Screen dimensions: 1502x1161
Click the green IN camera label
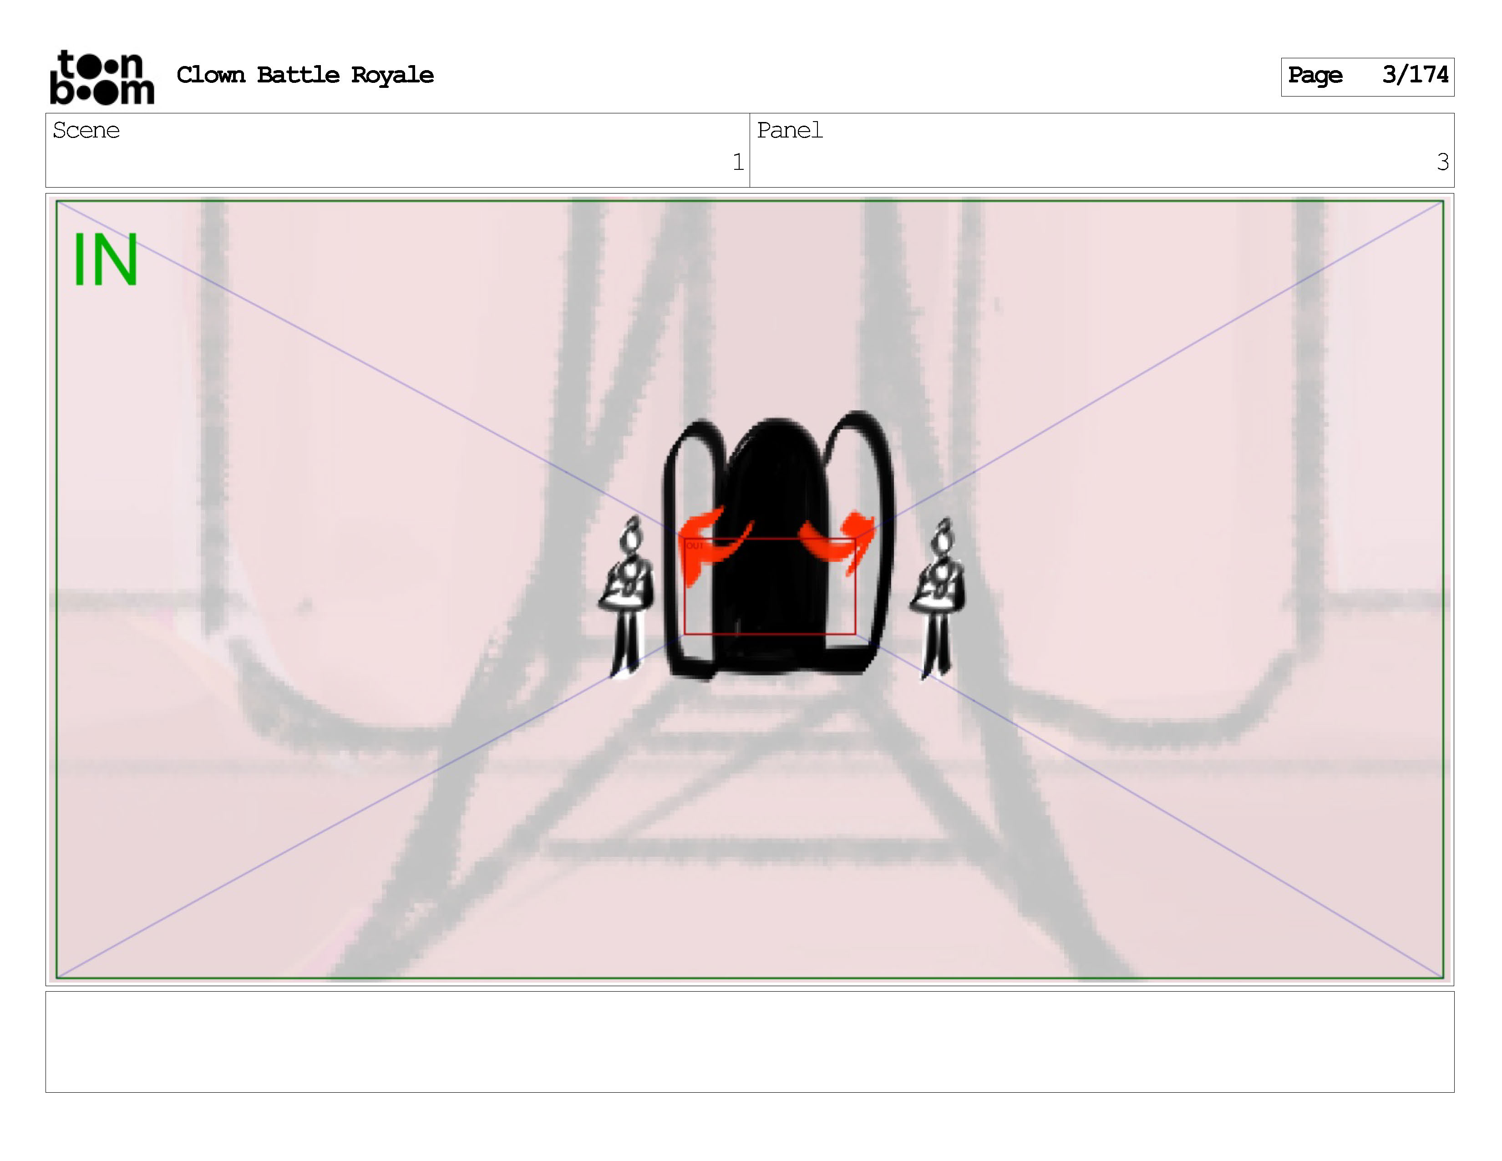(x=105, y=260)
